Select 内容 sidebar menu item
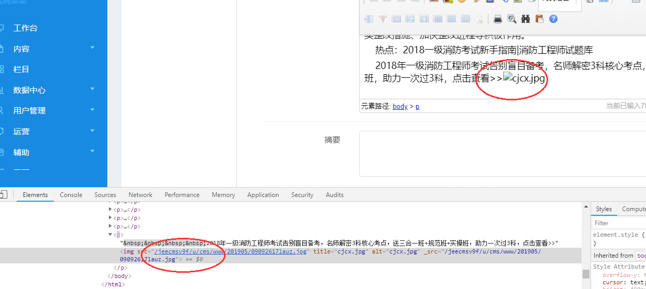The image size is (646, 289). click(x=21, y=49)
